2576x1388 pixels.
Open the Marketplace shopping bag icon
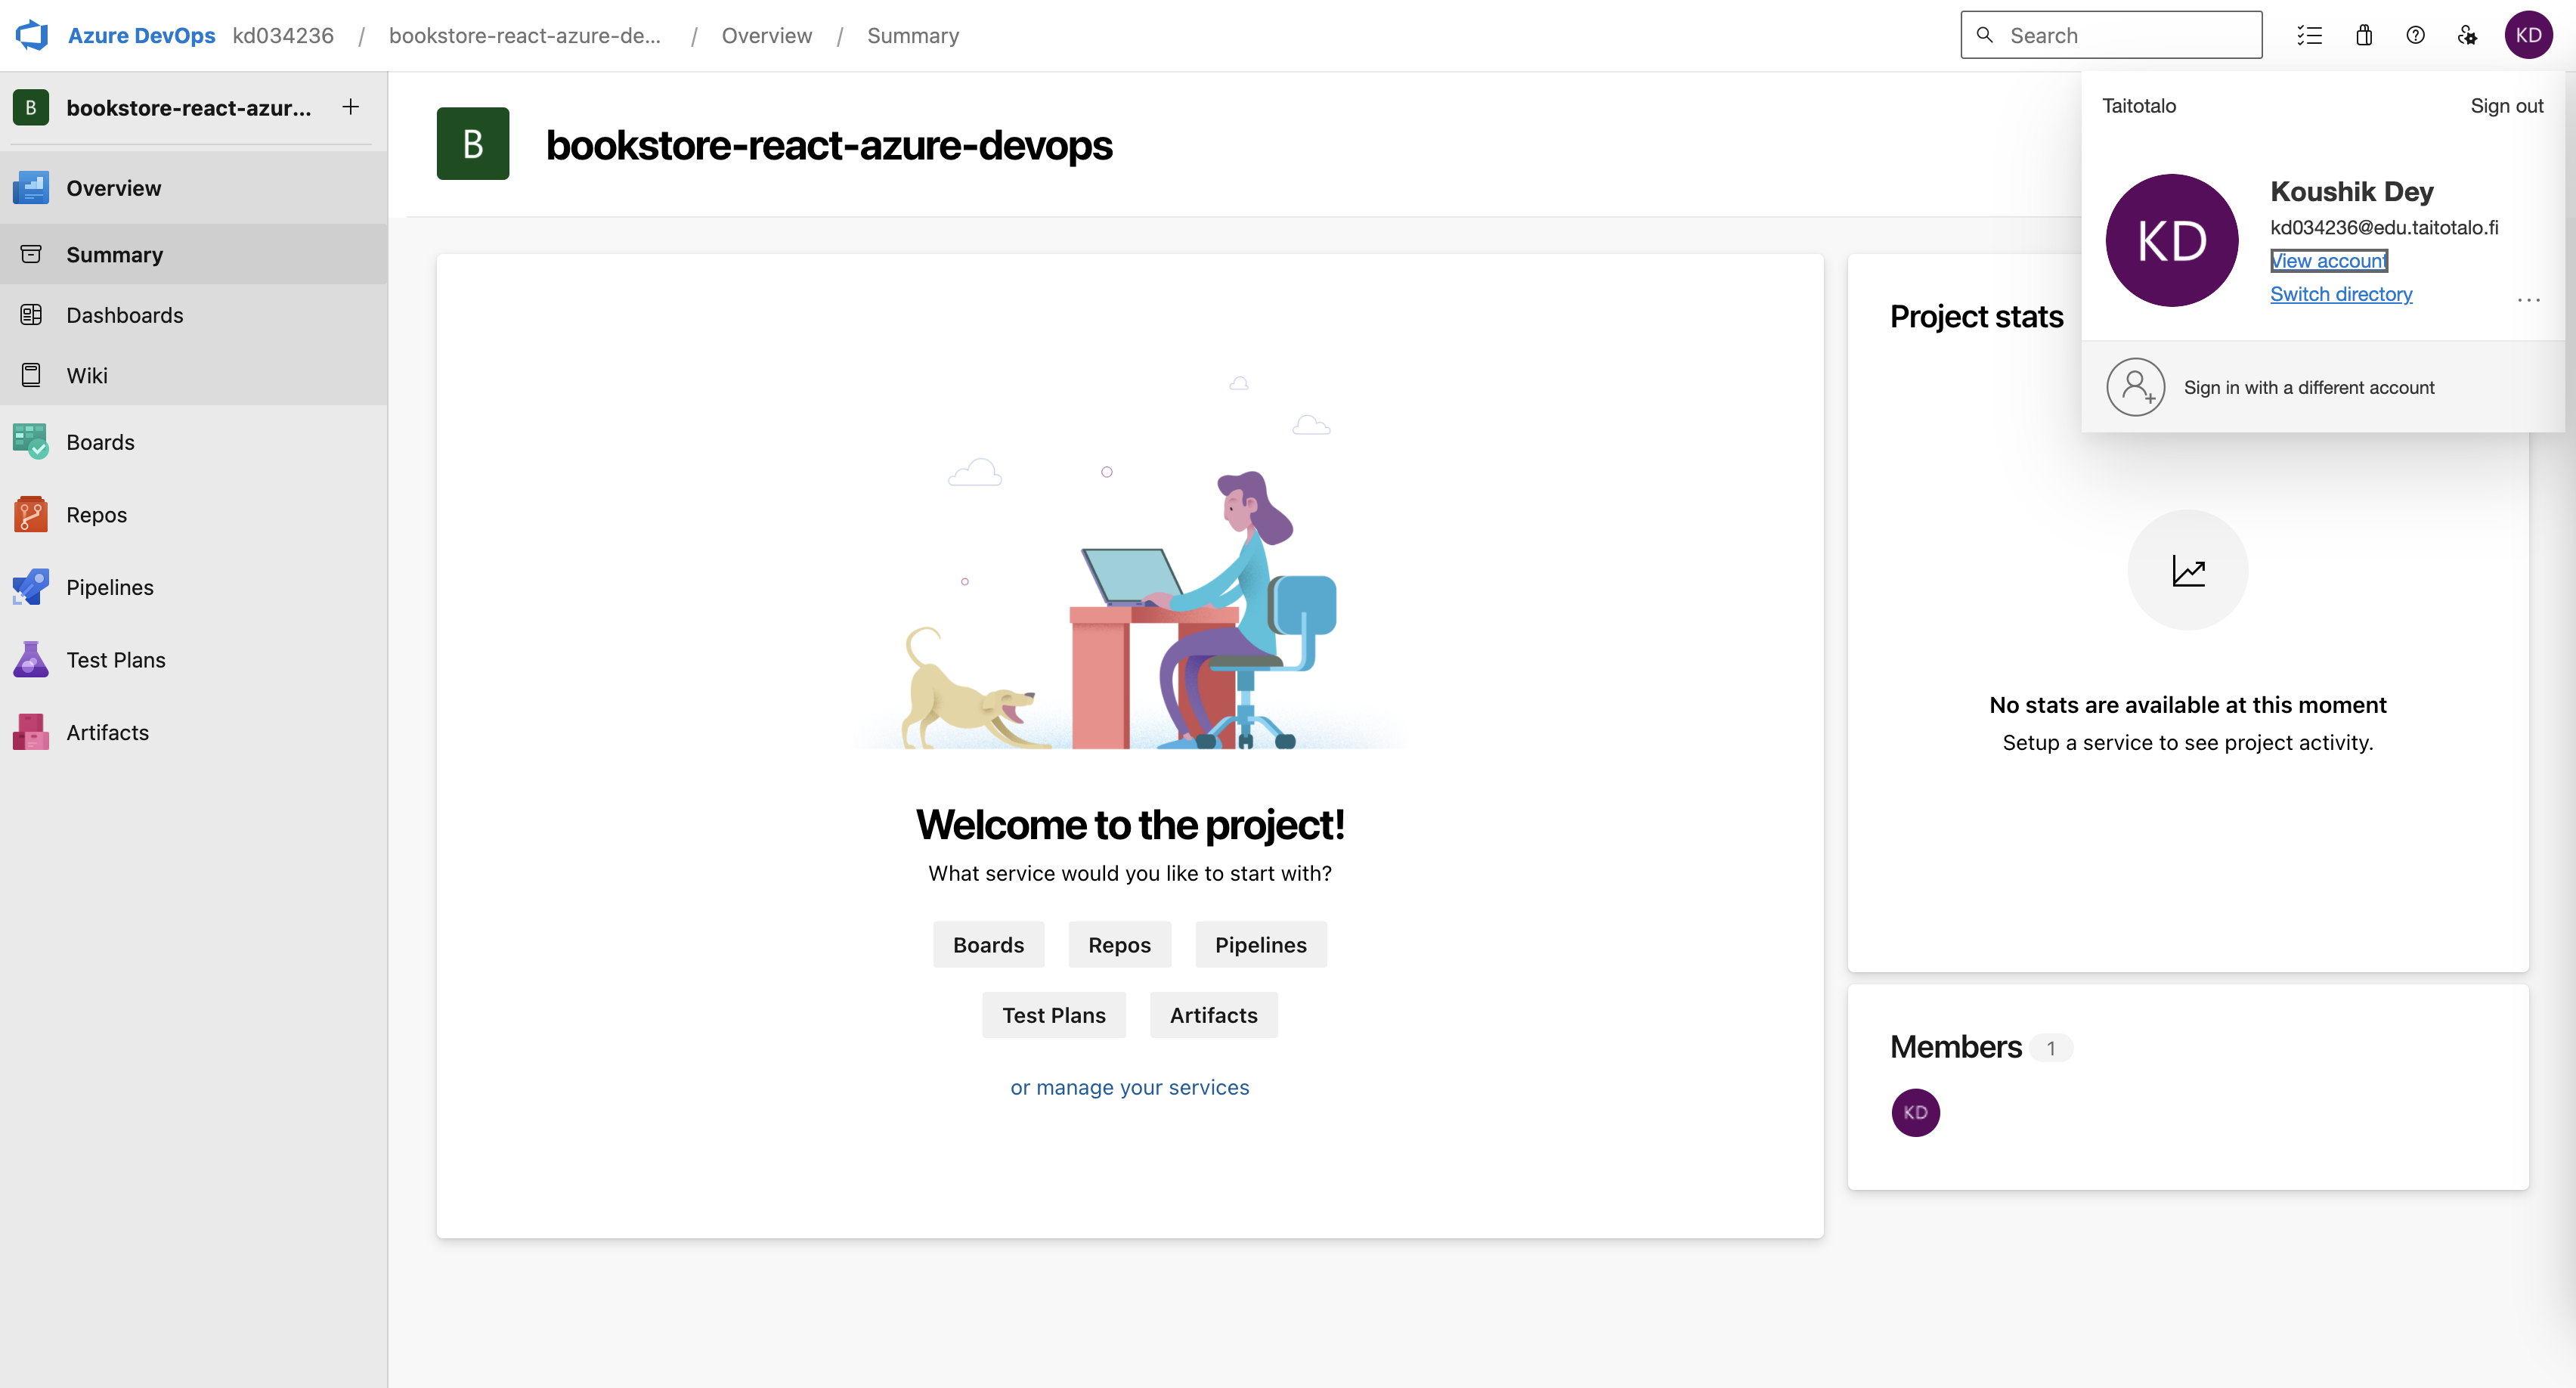2363,35
